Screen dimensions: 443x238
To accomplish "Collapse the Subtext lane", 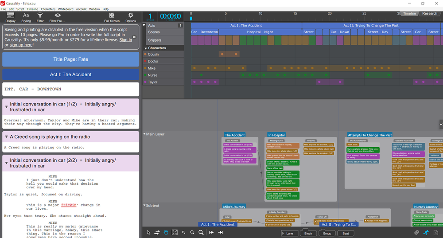I will coord(144,206).
